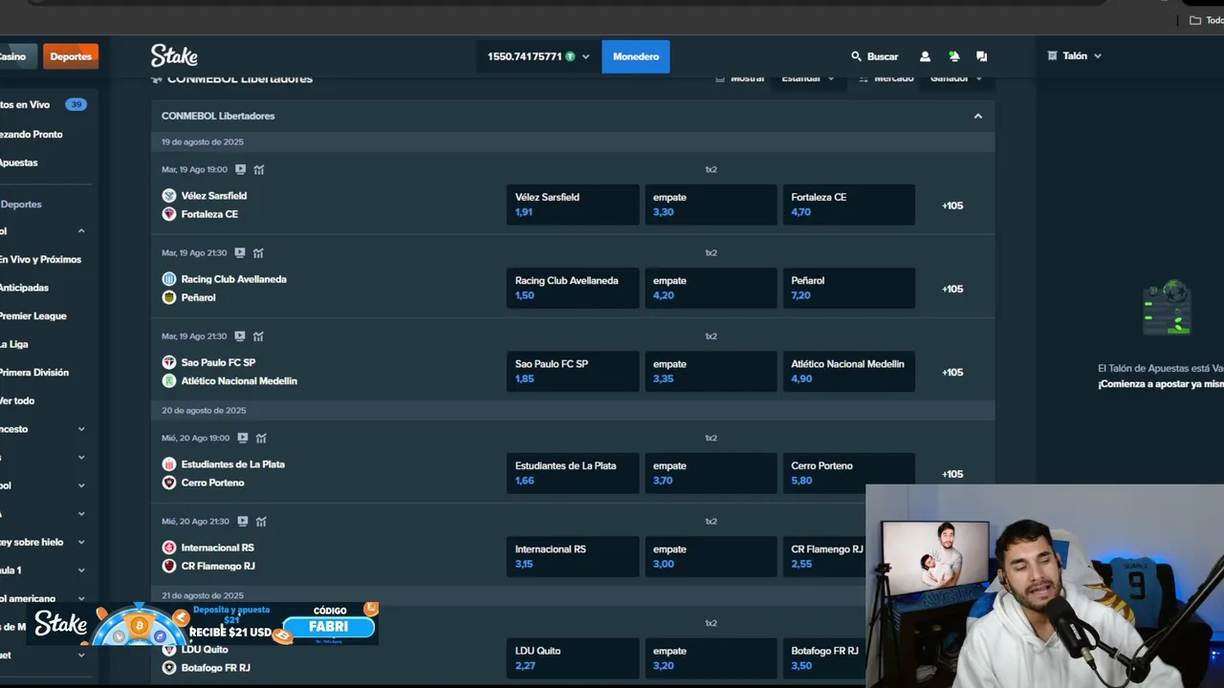Expand the hockey sobre hielo category
This screenshot has width=1224, height=688.
pos(81,542)
